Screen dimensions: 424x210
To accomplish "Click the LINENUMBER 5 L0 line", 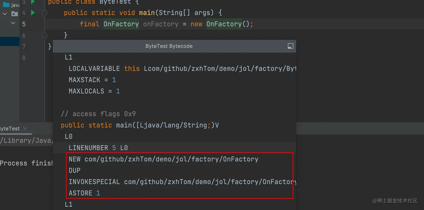I will 98,148.
